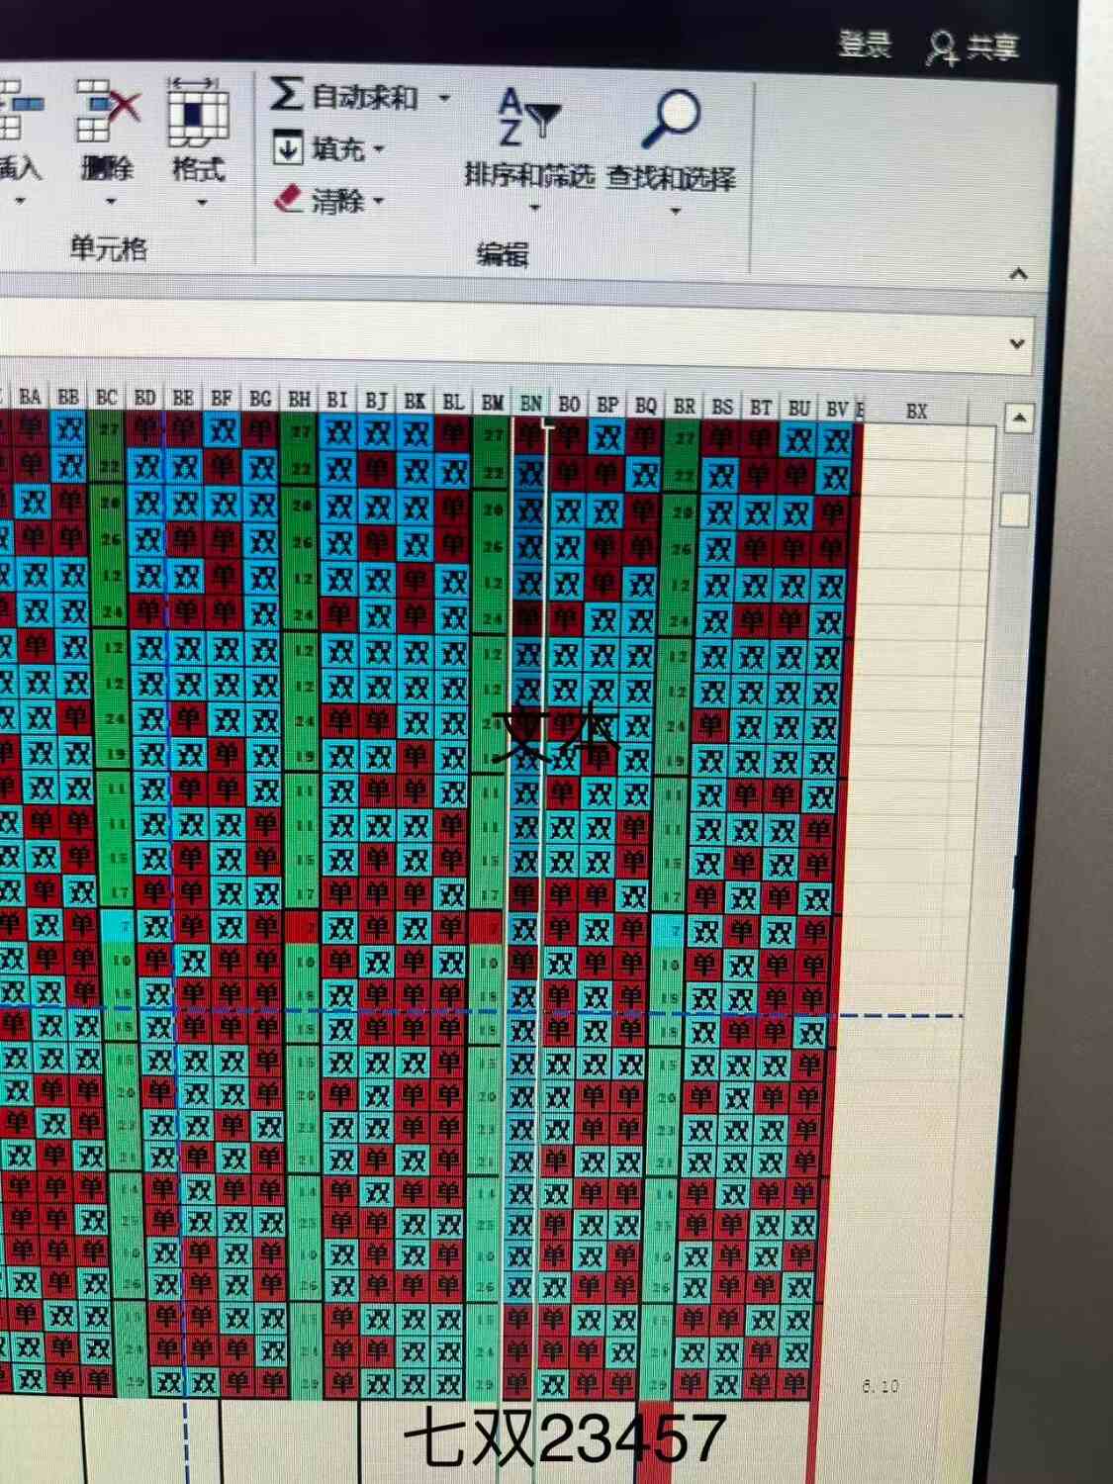Open Find and Select magnifier

click(x=671, y=120)
